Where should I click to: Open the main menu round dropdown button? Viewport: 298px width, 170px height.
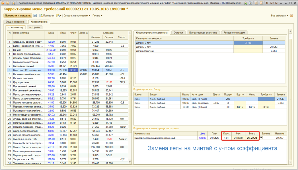(8, 3)
